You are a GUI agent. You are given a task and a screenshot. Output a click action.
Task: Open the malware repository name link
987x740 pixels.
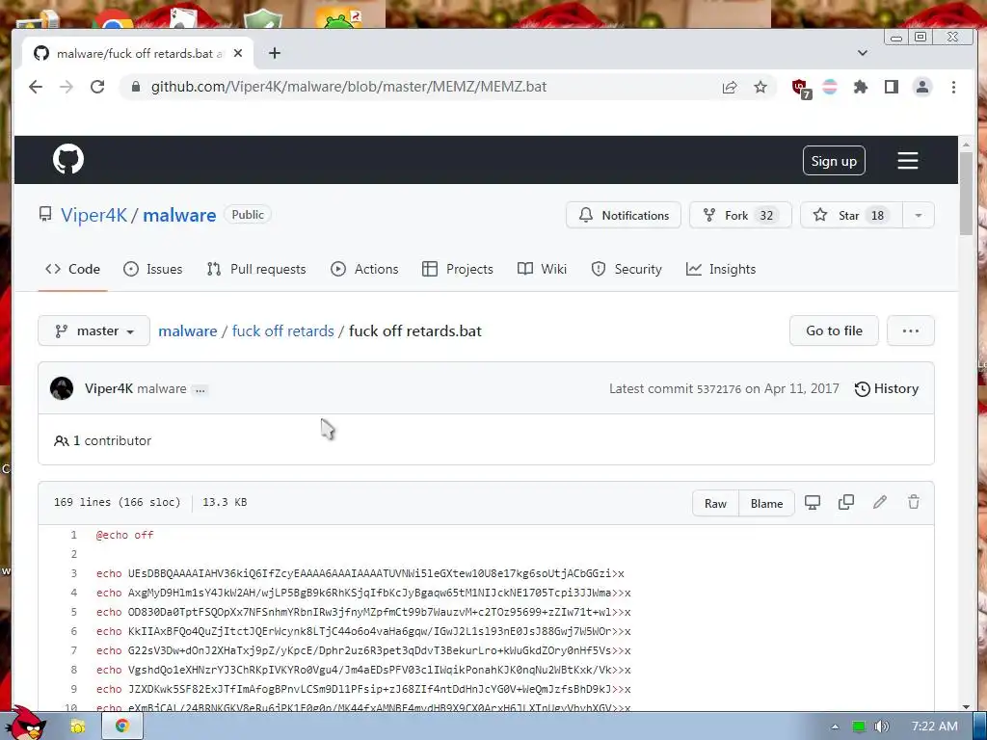tap(179, 215)
